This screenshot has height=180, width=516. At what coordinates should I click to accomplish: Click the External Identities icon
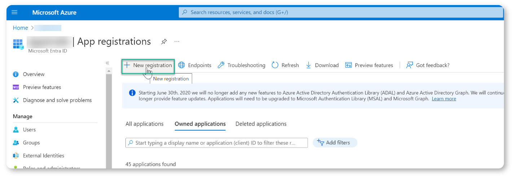16,156
